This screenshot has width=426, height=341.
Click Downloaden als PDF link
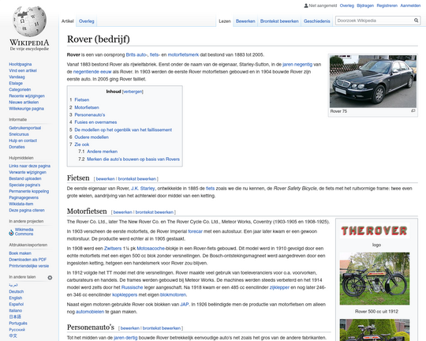[x=28, y=260]
